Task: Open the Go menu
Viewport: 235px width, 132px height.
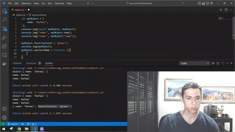Action: point(43,3)
